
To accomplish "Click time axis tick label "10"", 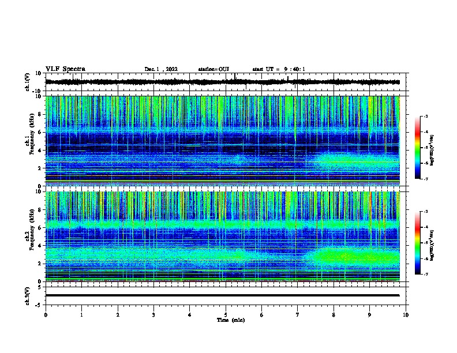I will (406, 315).
